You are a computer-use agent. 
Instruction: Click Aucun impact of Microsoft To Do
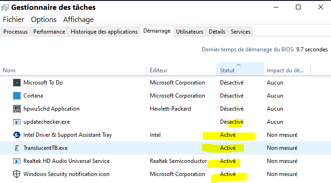(275, 83)
